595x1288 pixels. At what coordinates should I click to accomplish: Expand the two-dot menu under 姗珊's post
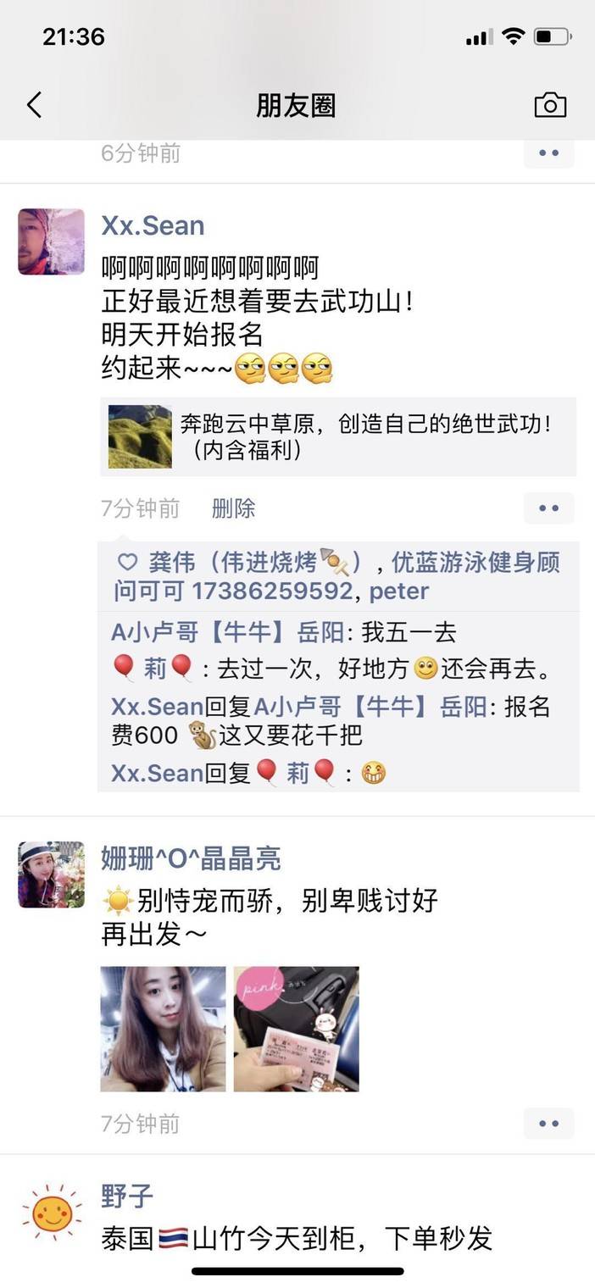[549, 1124]
